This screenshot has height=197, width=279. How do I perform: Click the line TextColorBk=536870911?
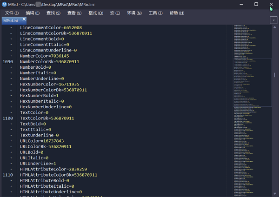[47, 118]
